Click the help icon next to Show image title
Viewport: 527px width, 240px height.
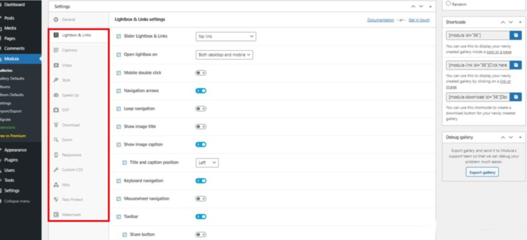[x=119, y=127]
